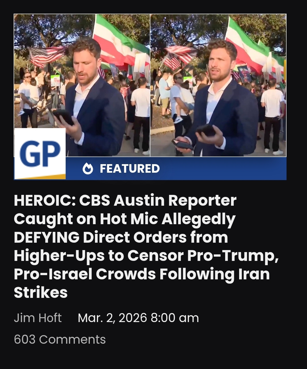The height and width of the screenshot is (369, 307).
Task: Click headline line 'Higher-Ups to Censor Pro-Trump,'
Action: 146,255
